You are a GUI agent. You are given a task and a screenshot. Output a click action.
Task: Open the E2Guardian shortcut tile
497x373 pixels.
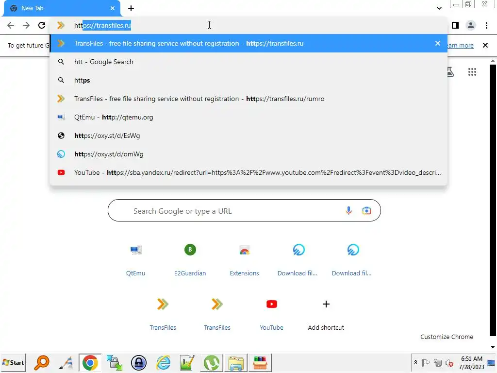pyautogui.click(x=190, y=259)
